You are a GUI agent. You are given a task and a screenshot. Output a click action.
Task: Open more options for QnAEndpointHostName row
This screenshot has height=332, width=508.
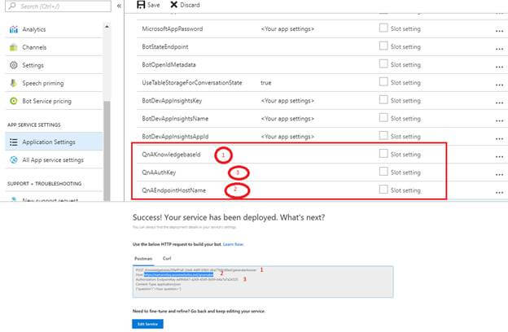499,192
